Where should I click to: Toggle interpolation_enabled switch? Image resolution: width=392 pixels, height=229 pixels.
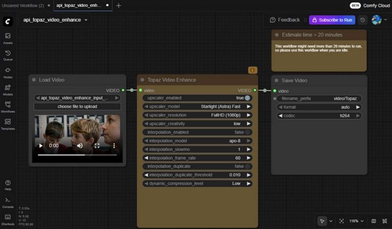pyautogui.click(x=247, y=132)
